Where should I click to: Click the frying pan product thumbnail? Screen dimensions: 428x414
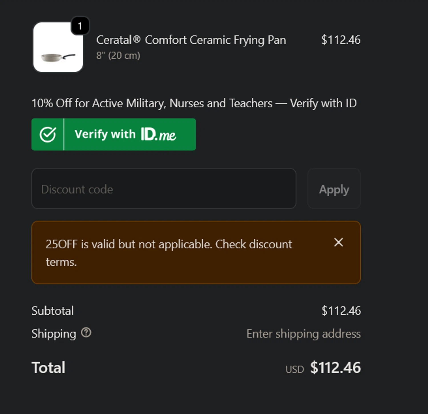tap(58, 47)
